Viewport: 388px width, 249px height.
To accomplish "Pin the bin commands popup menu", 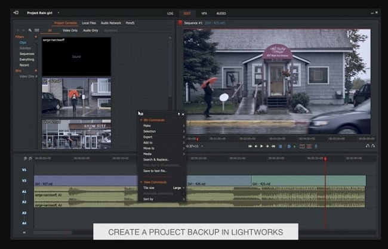I will point(178,114).
